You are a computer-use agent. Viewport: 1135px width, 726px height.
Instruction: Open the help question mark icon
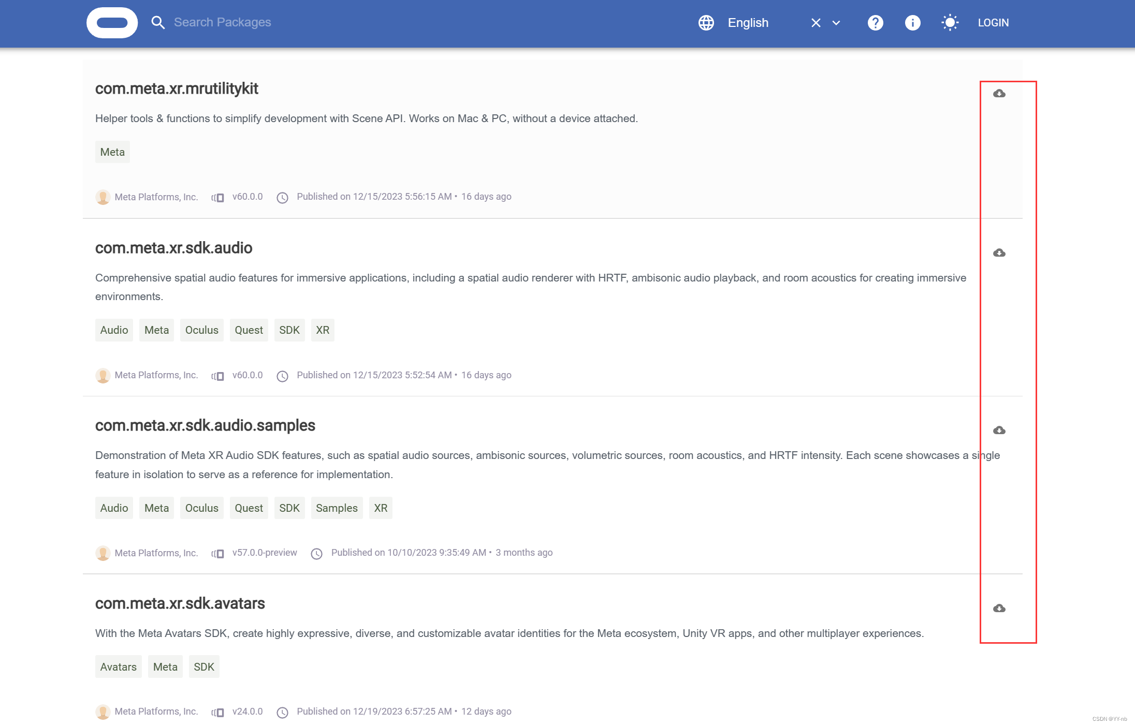coord(875,23)
